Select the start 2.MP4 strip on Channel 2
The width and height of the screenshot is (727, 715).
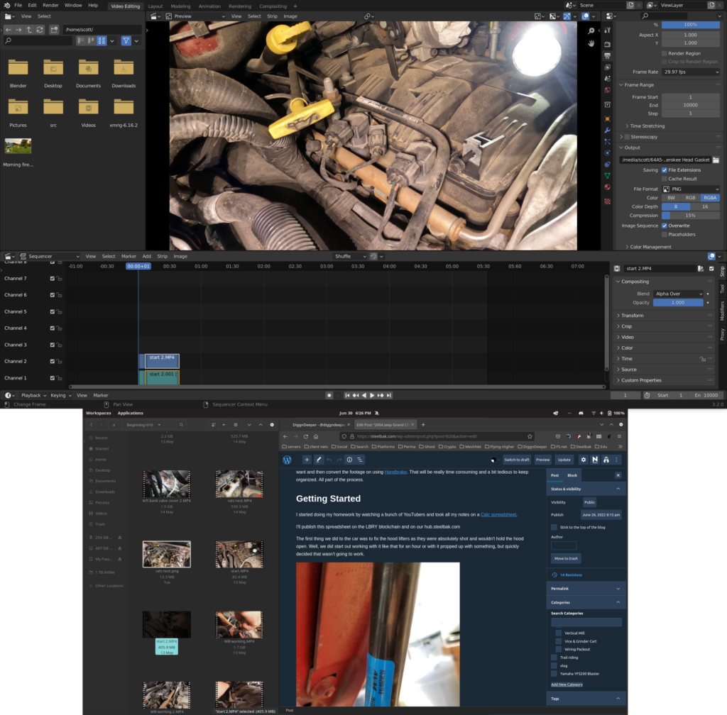[161, 361]
